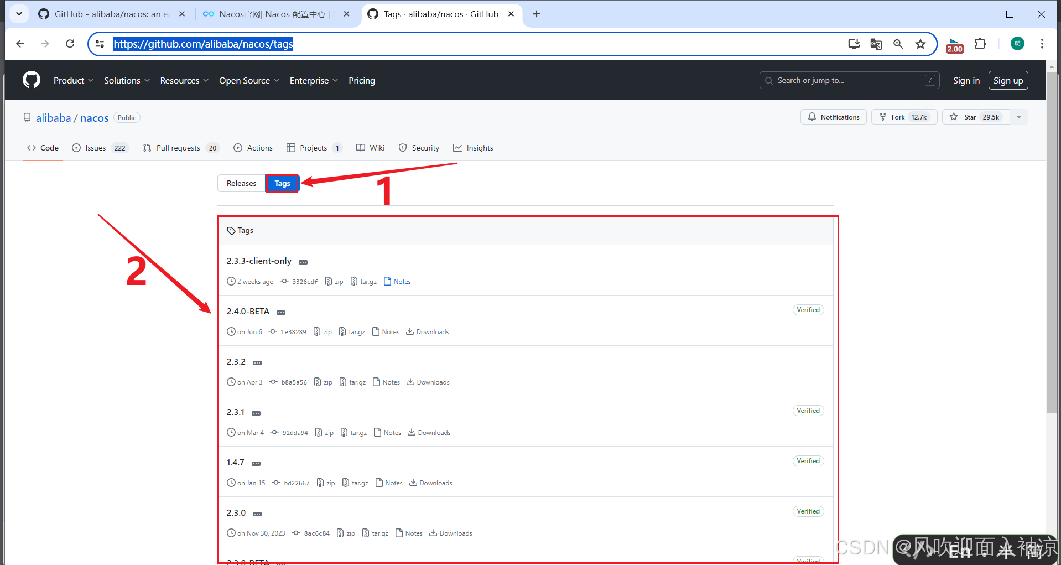Expand commit message dots for 2.4.0-BETA
Viewport: 1061px width, 565px height.
point(281,312)
